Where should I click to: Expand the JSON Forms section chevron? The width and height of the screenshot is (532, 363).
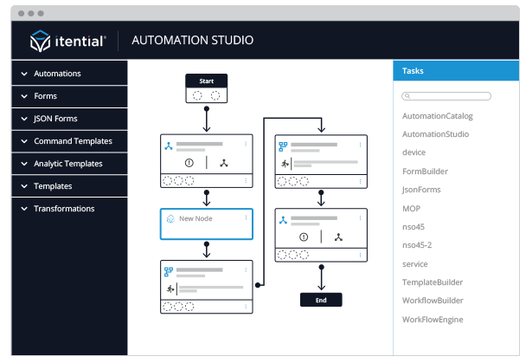[24, 119]
